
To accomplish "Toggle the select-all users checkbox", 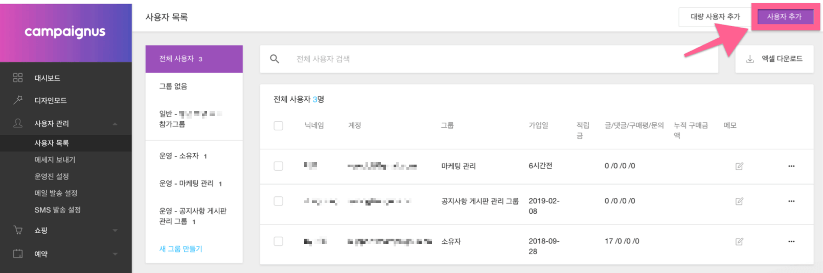I will 279,126.
